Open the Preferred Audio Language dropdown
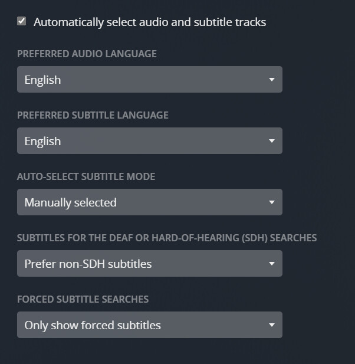This screenshot has width=355, height=364. (x=149, y=80)
